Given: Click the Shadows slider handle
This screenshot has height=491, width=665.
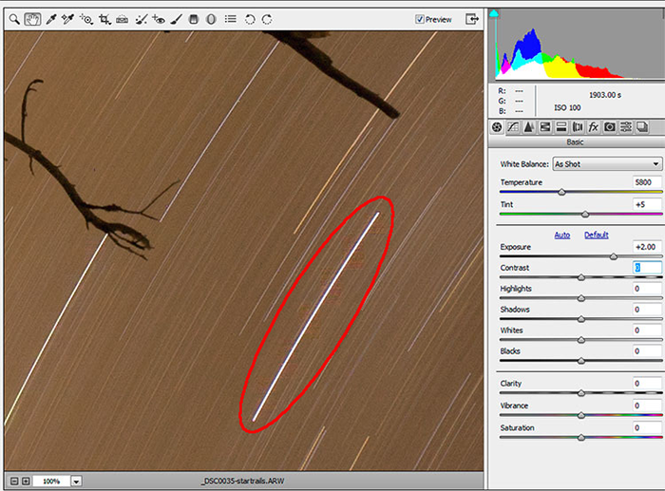Looking at the screenshot, I should [x=581, y=319].
